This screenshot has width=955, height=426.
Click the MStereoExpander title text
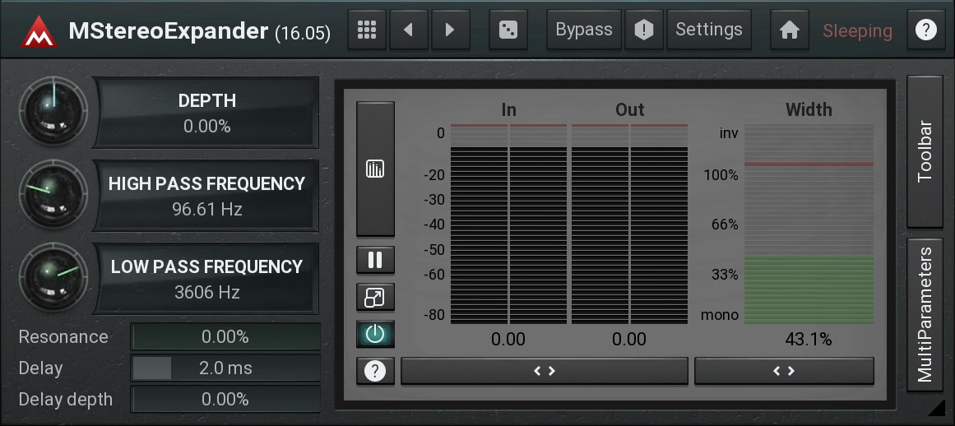(168, 30)
